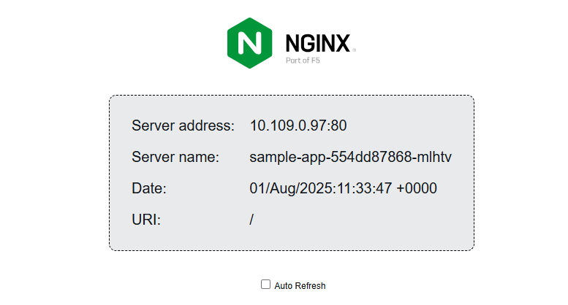Click the date value 01/Aug/2025:11:33:47 +0000
Viewport: 568px width, 305px height.
343,188
